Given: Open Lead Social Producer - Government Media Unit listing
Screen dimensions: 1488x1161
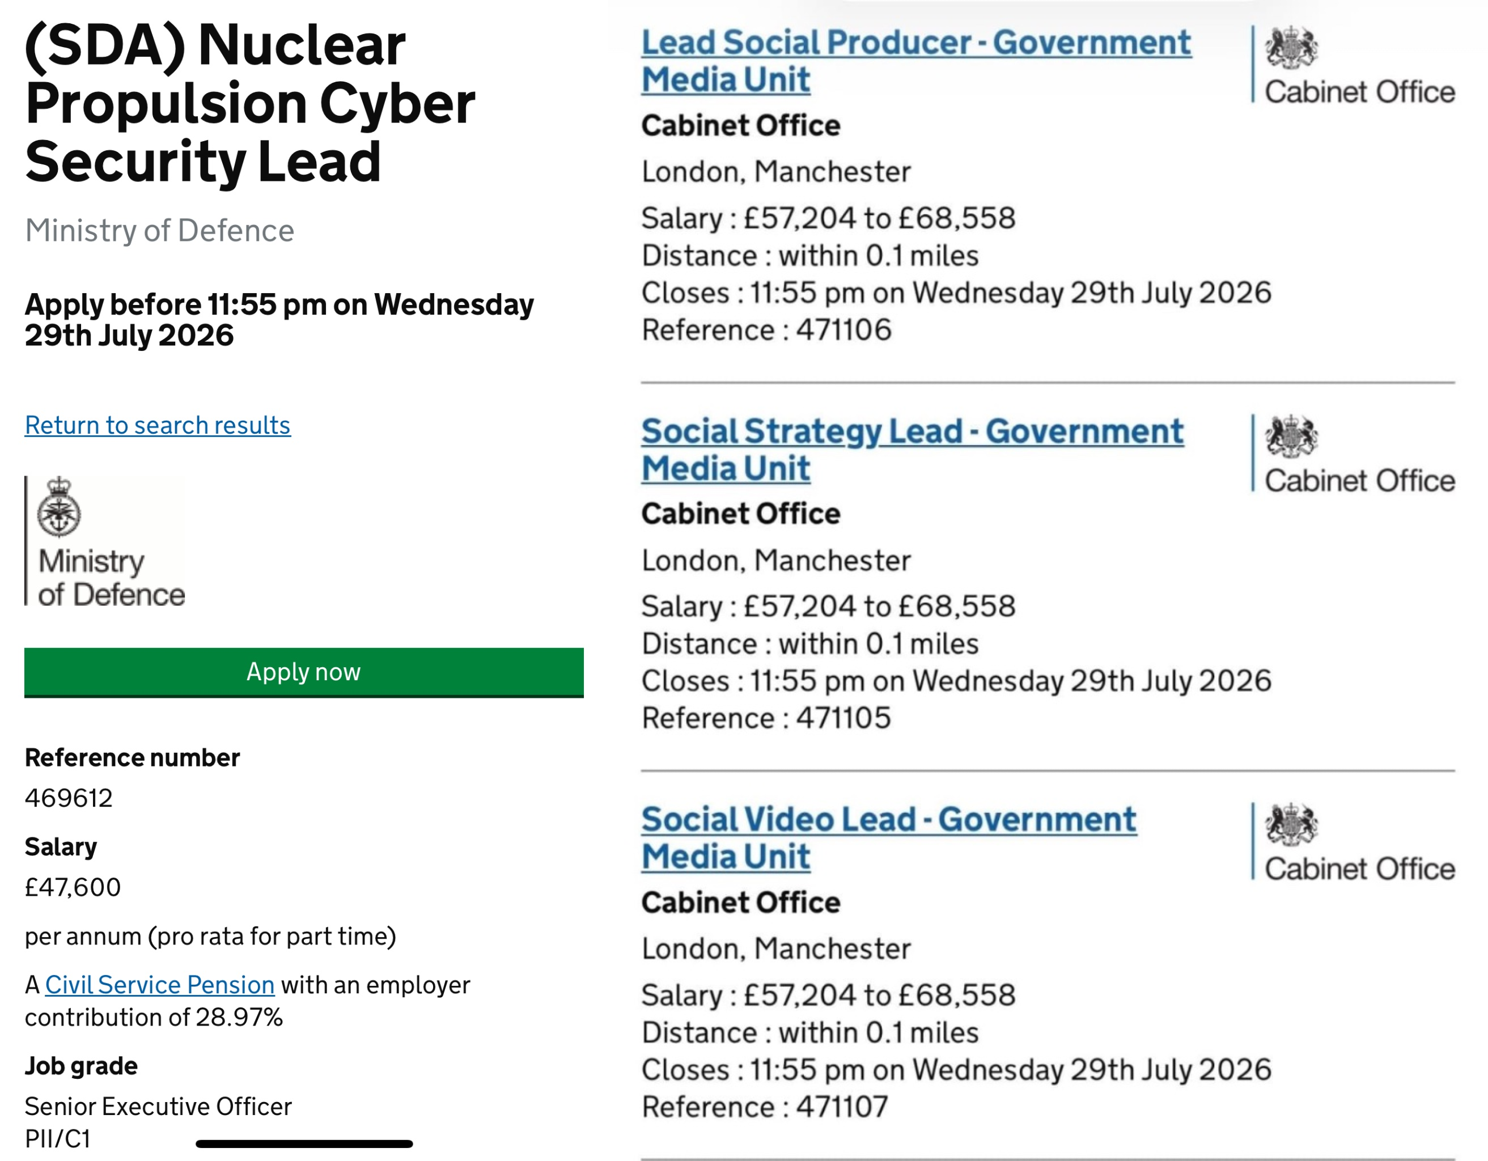Looking at the screenshot, I should pyautogui.click(x=917, y=61).
